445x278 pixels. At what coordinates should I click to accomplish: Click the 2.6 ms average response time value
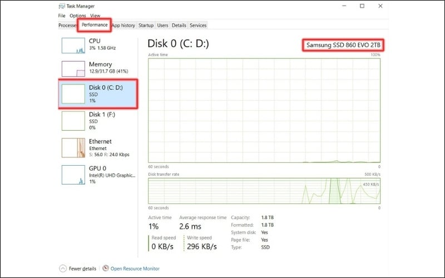click(x=190, y=226)
